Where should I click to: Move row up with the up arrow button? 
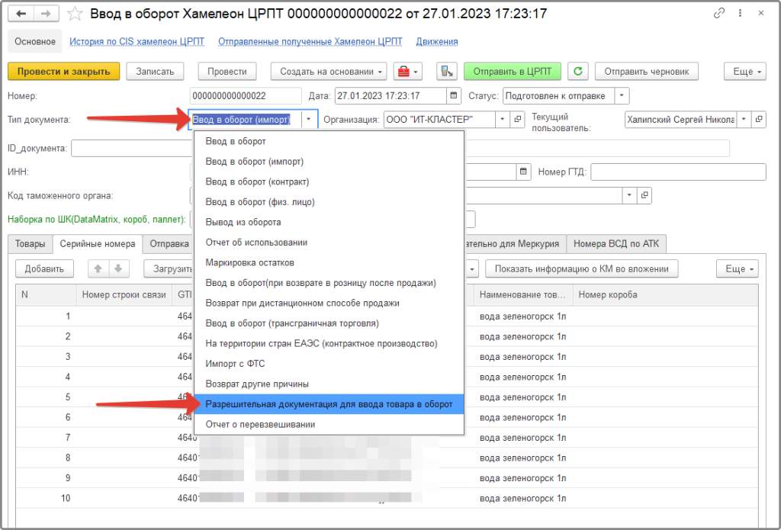pyautogui.click(x=98, y=268)
